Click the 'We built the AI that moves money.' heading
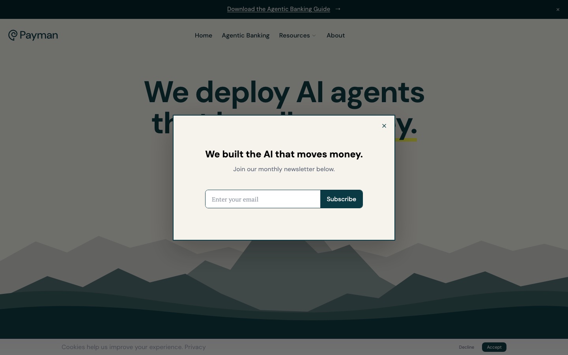Viewport: 568px width, 355px height. [x=284, y=154]
